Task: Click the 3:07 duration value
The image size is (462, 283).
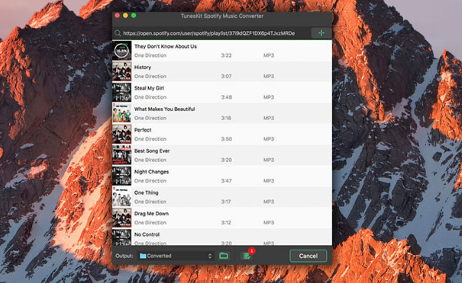Action: point(226,76)
